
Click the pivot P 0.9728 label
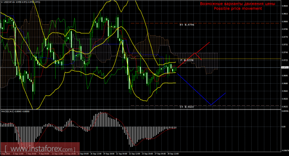tap(187, 60)
